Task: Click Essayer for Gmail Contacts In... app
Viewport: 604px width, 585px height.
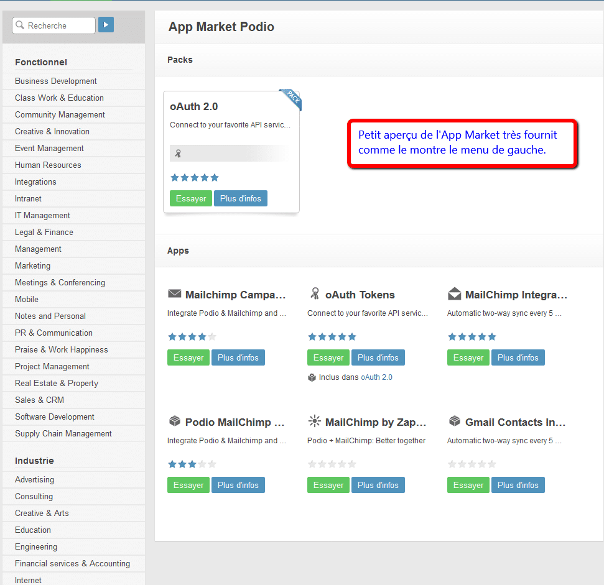Action: (x=468, y=485)
